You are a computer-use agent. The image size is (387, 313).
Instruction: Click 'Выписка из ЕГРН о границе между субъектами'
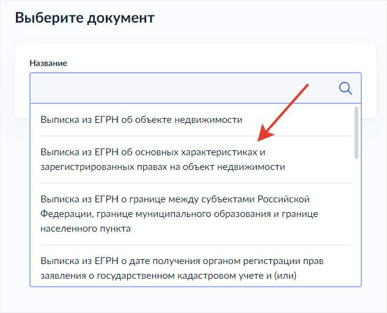148,200
